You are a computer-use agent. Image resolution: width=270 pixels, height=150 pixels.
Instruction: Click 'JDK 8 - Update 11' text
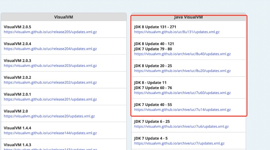(150, 82)
